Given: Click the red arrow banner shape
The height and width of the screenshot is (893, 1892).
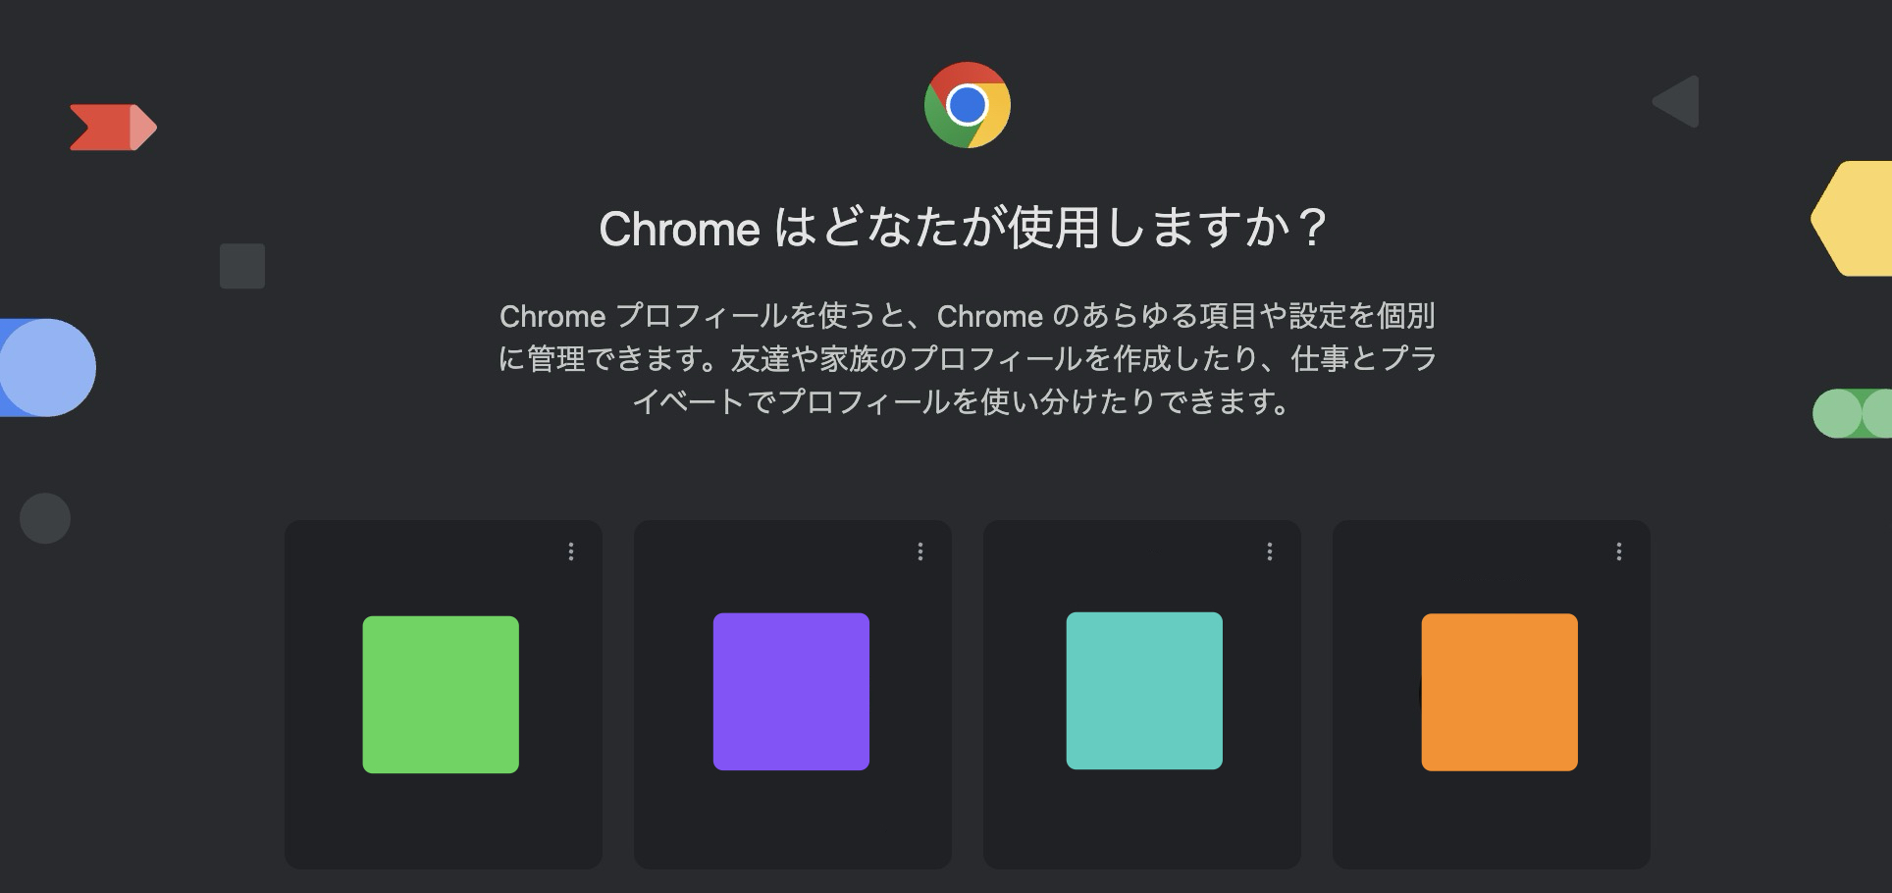Looking at the screenshot, I should pyautogui.click(x=112, y=128).
